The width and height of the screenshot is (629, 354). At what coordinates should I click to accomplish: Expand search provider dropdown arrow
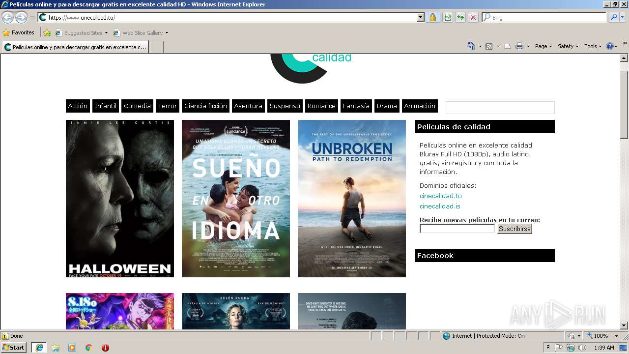(x=623, y=17)
